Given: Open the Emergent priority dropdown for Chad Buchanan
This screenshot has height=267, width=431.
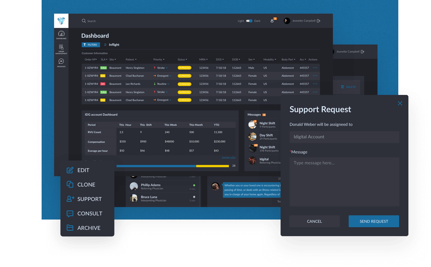Looking at the screenshot, I should [170, 76].
